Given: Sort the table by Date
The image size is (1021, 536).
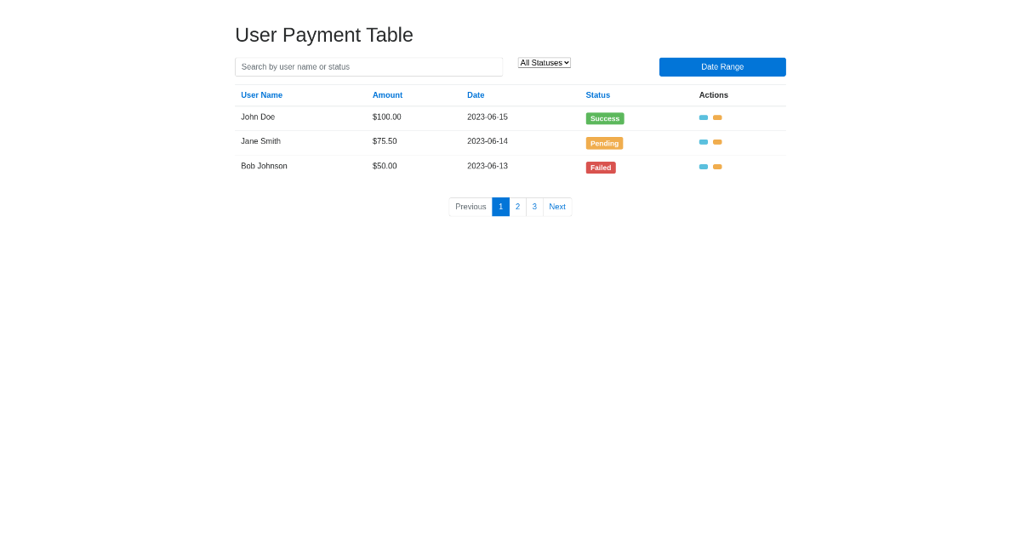Looking at the screenshot, I should click(x=476, y=94).
